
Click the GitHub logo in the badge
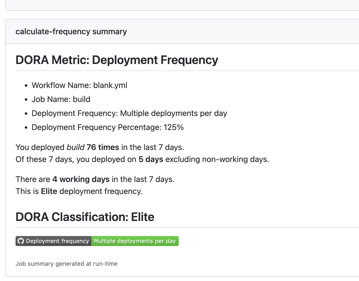21,241
